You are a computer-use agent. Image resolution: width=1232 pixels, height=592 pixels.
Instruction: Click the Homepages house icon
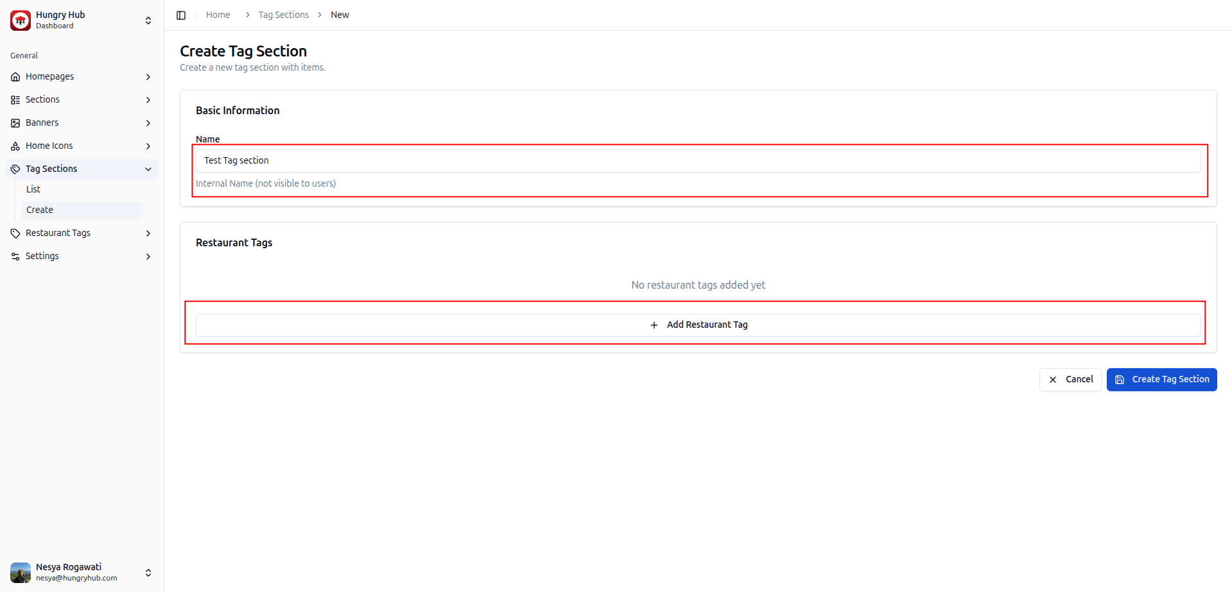click(15, 77)
